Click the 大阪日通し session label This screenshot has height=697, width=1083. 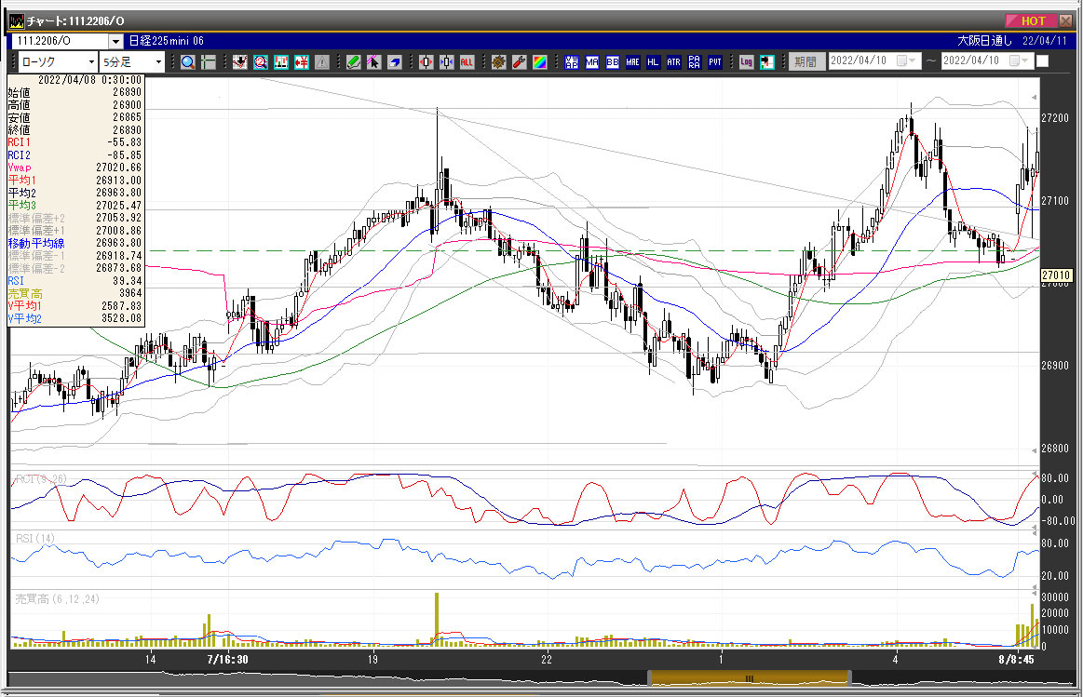click(x=985, y=41)
